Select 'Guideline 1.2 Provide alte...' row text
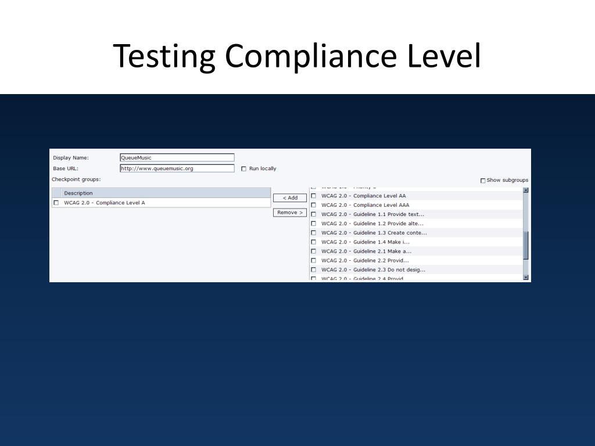 (x=372, y=224)
